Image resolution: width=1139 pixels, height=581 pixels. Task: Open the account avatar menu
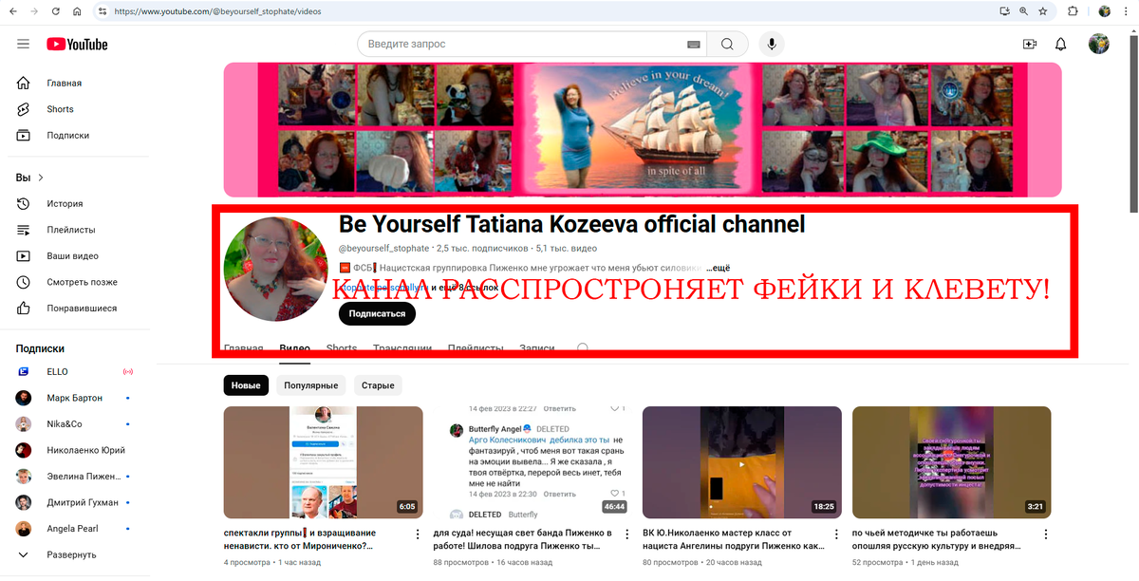tap(1098, 44)
